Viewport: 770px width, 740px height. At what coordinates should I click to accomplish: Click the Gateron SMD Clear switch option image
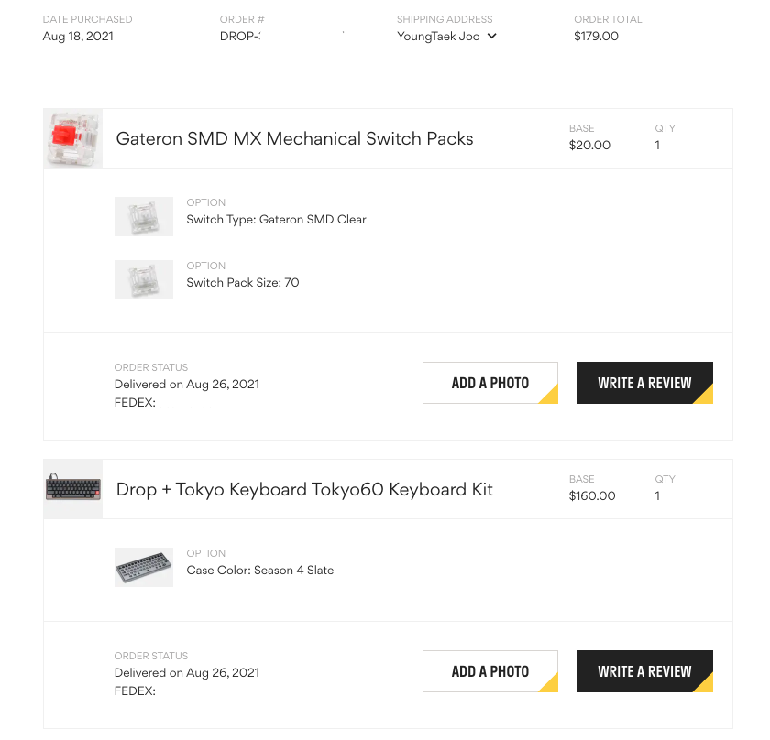[144, 216]
